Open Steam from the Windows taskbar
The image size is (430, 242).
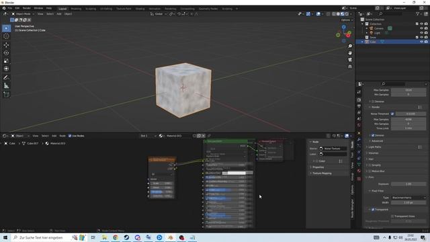[126, 237]
